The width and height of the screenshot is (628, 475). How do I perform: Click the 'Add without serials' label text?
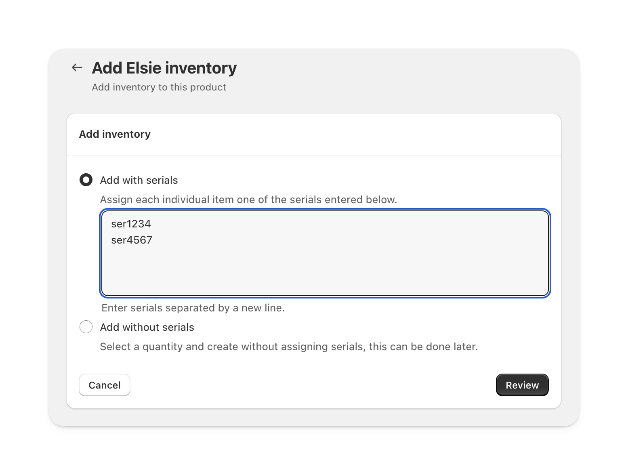coord(147,327)
